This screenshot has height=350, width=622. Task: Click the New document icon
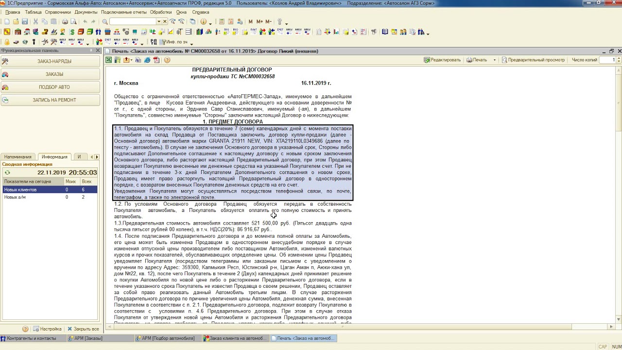pyautogui.click(x=7, y=21)
